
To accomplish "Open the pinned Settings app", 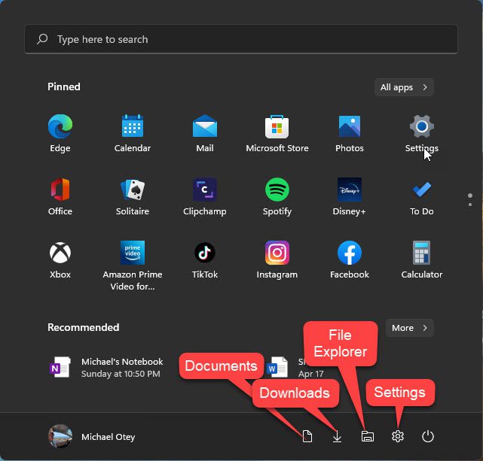I will (x=422, y=133).
